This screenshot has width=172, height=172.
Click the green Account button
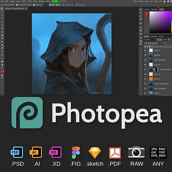[x=55, y=1]
